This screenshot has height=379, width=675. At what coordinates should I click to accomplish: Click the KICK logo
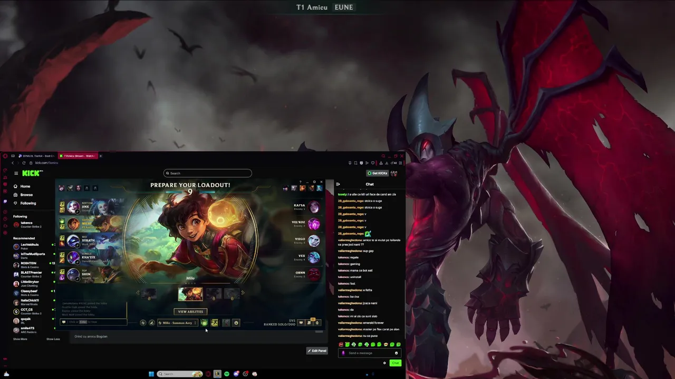click(32, 173)
